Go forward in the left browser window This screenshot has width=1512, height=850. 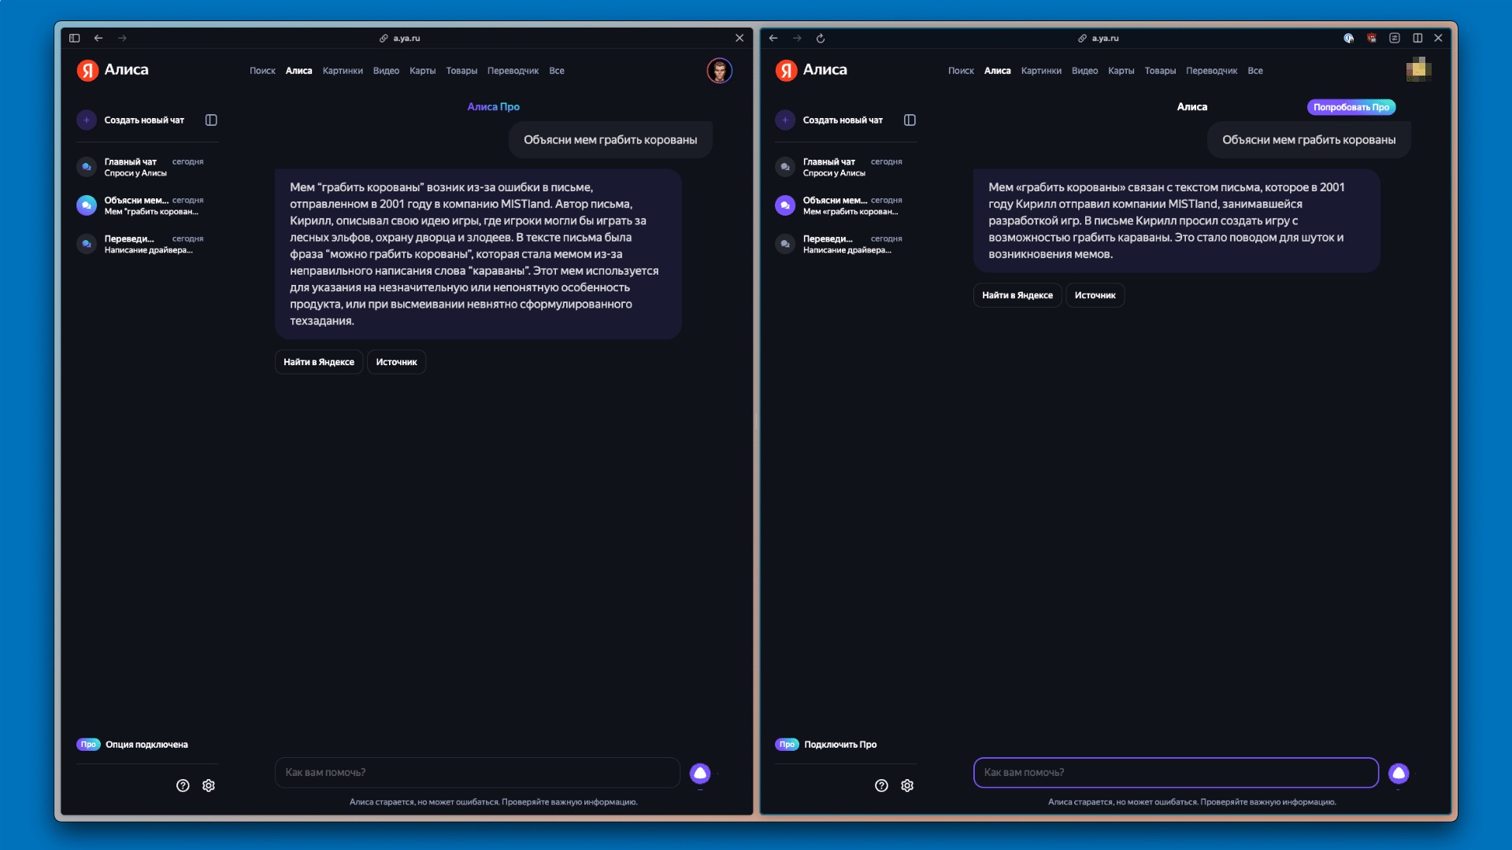coord(122,38)
